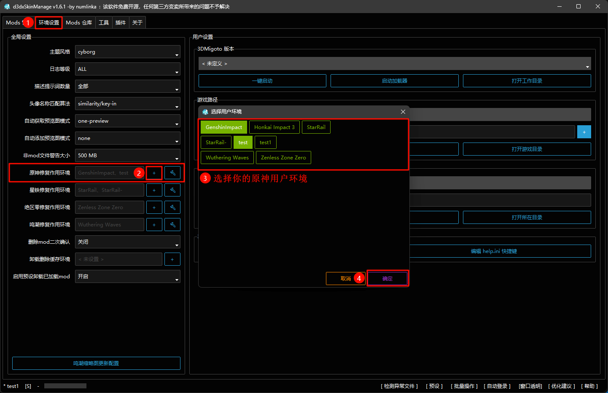Click the 取消 button
The image size is (608, 393).
[x=346, y=278]
